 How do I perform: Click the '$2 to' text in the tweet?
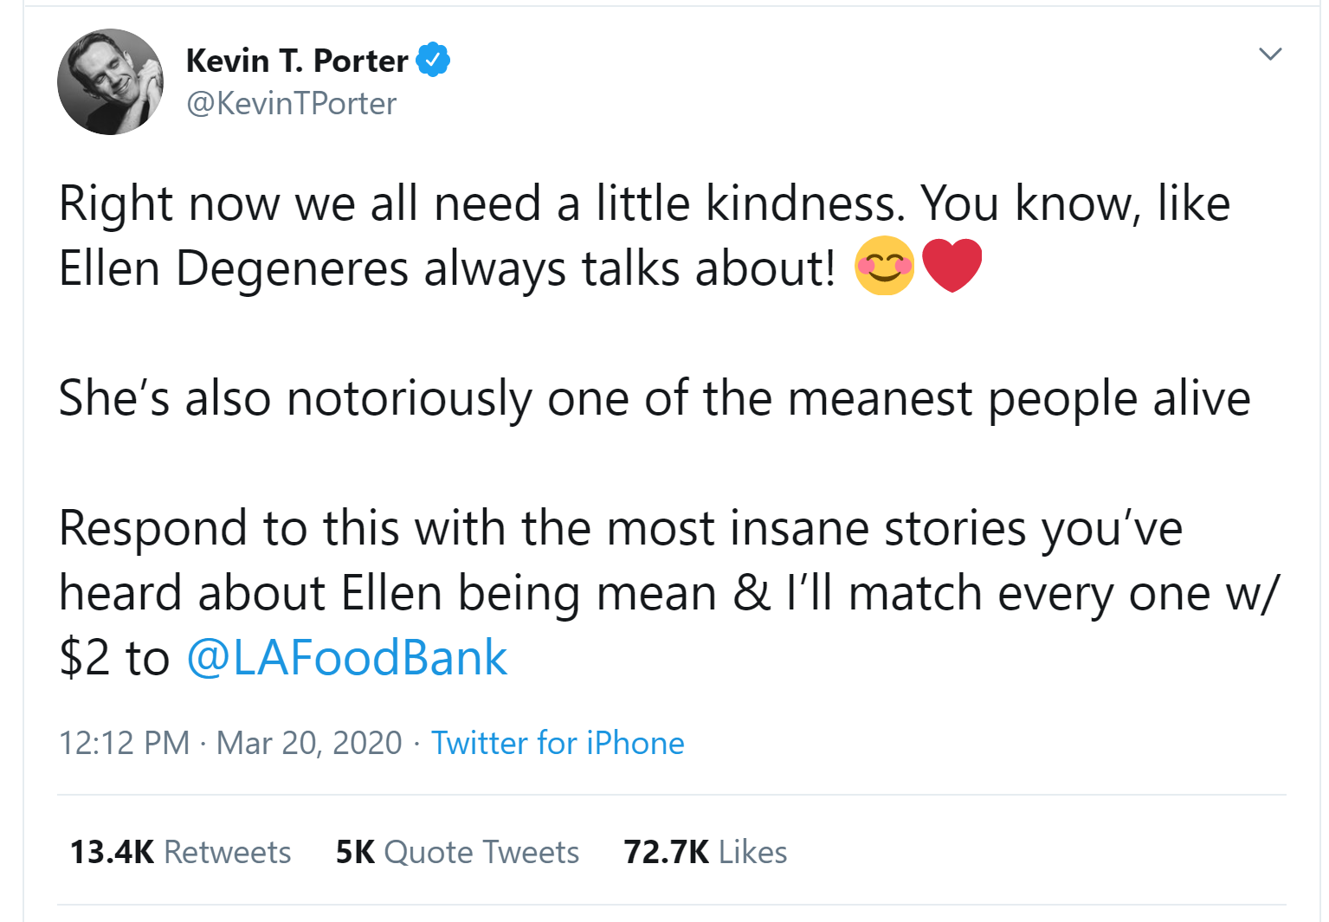[x=114, y=658]
